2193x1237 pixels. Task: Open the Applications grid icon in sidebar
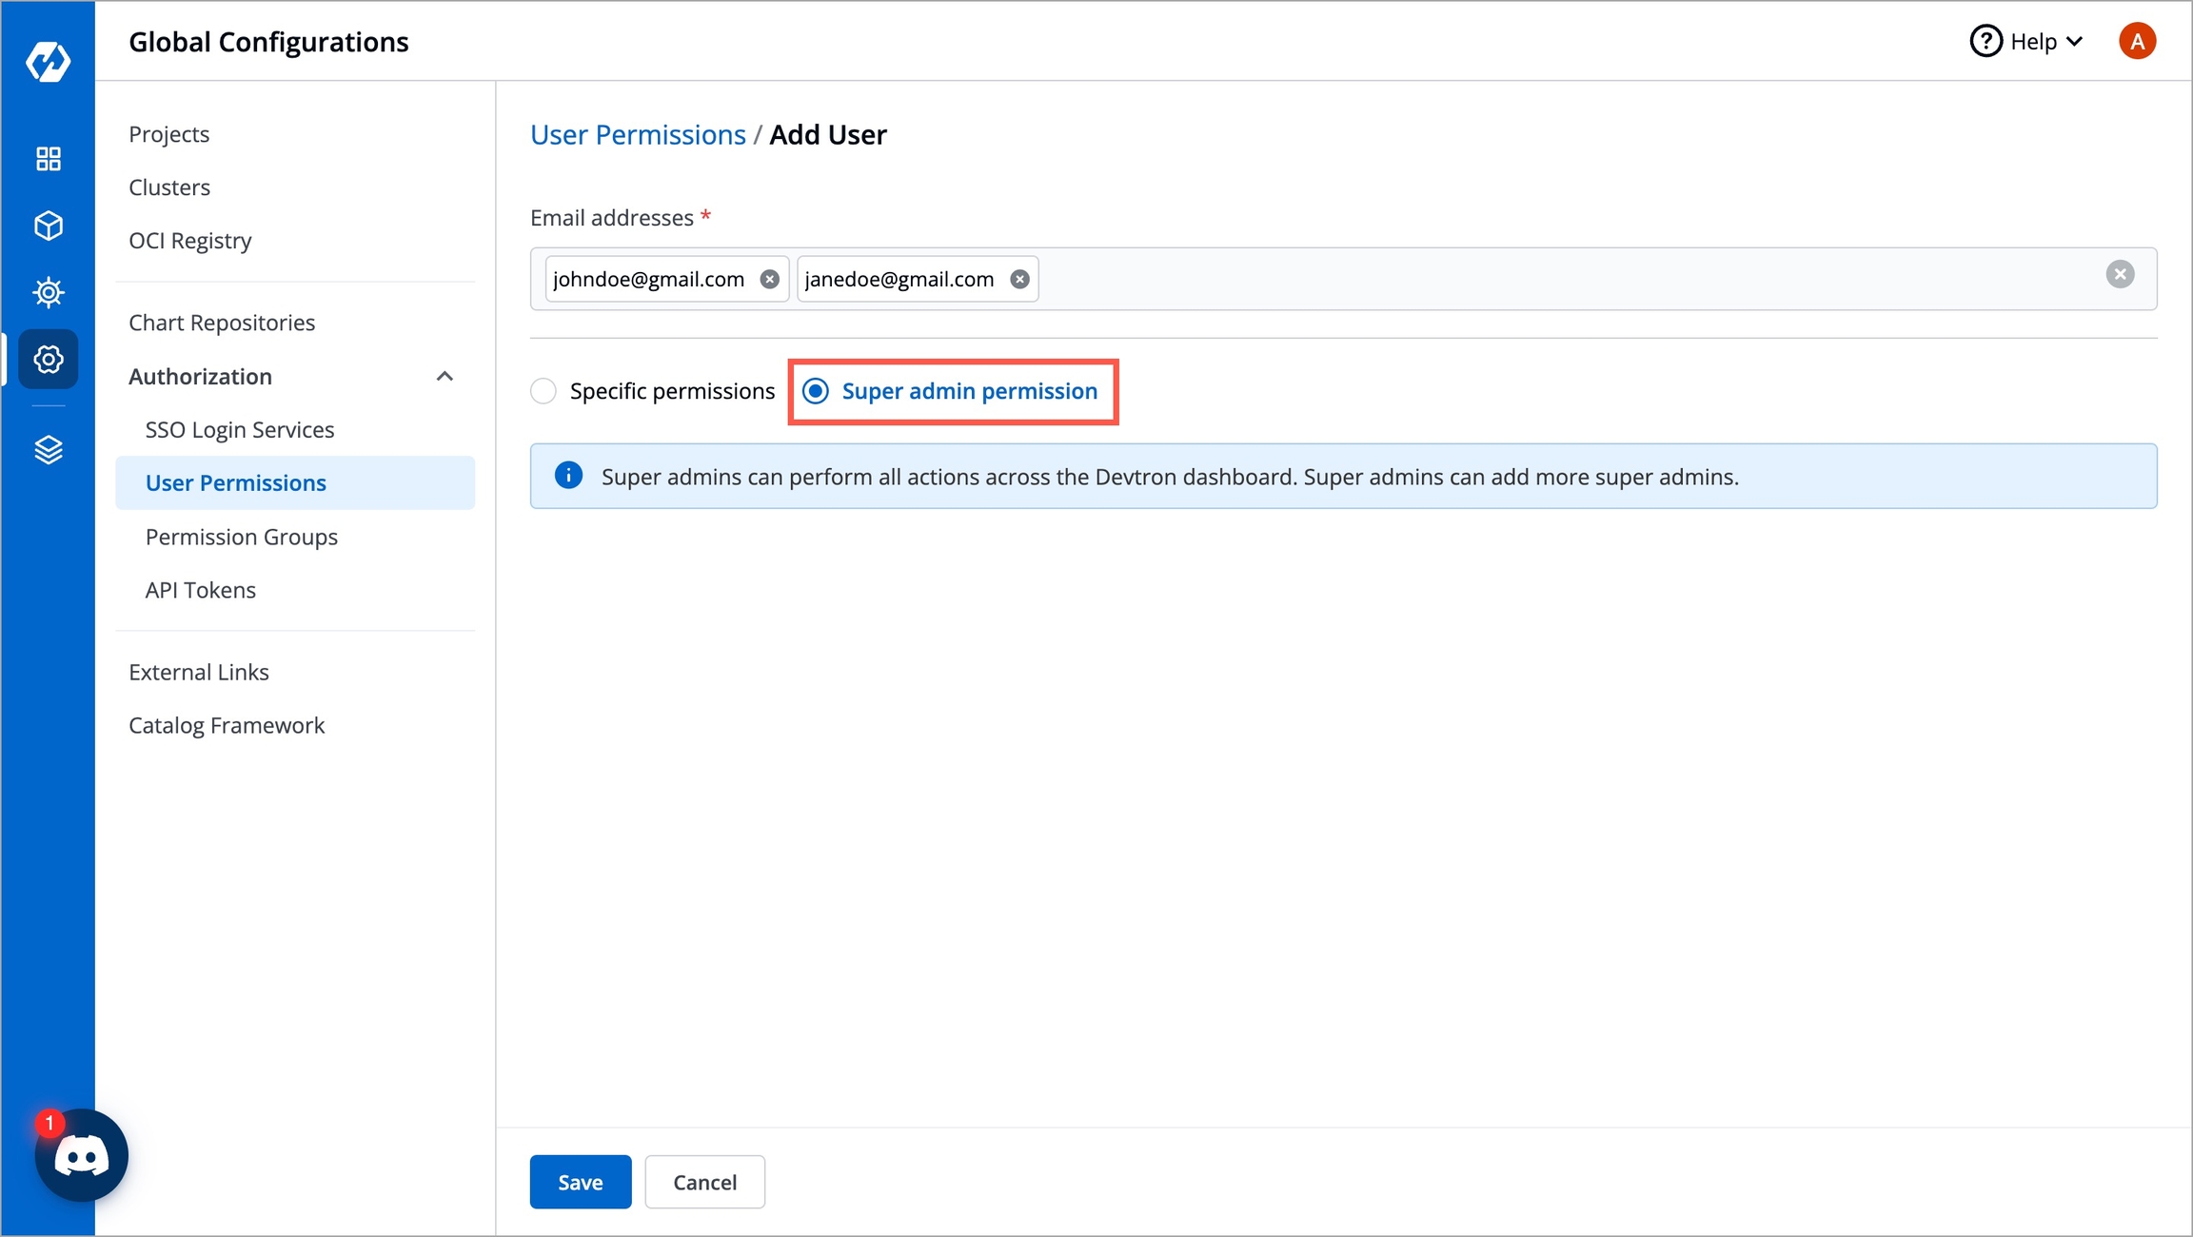pyautogui.click(x=49, y=158)
